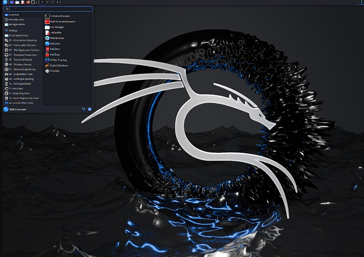Switch to workspace 1

click(x=42, y=2)
